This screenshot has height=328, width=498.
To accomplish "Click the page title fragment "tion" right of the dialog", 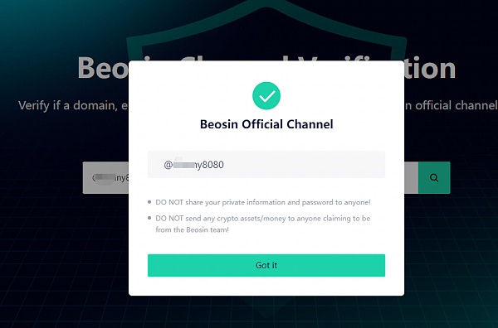I will tap(430, 68).
